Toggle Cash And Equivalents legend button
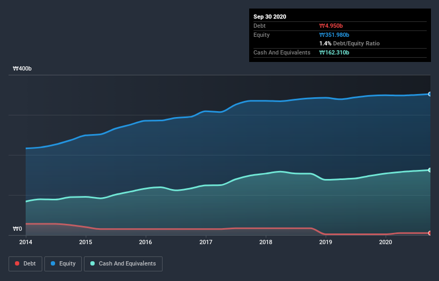439x281 pixels. (123, 264)
